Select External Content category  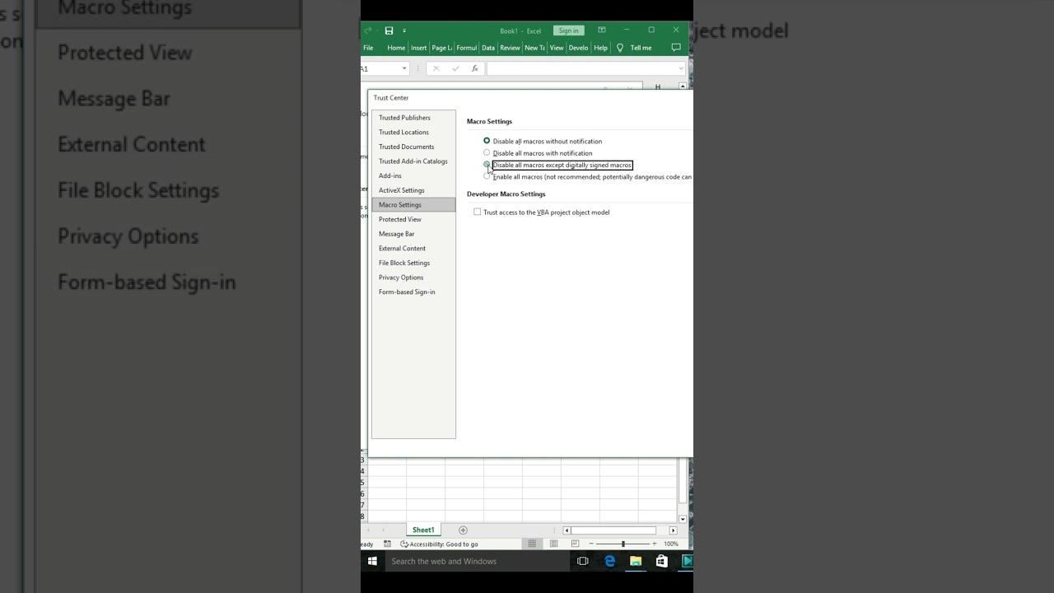click(x=413, y=248)
